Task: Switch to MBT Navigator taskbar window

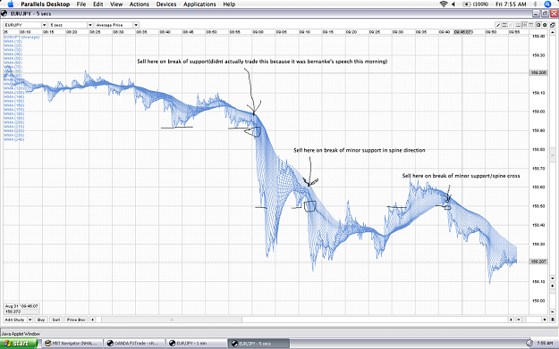Action: (72, 344)
